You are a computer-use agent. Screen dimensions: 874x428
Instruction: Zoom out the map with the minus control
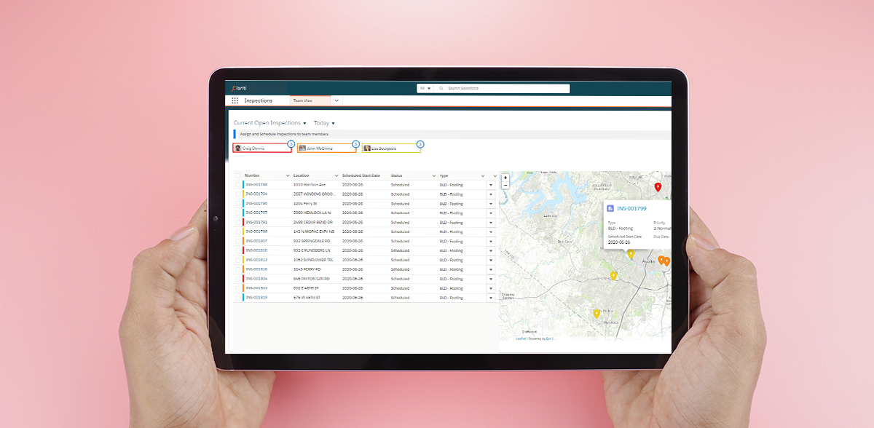click(x=505, y=186)
